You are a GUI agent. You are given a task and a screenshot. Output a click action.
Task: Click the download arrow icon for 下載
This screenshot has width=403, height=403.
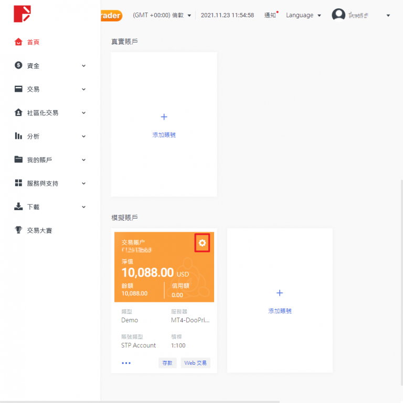pyautogui.click(x=18, y=207)
